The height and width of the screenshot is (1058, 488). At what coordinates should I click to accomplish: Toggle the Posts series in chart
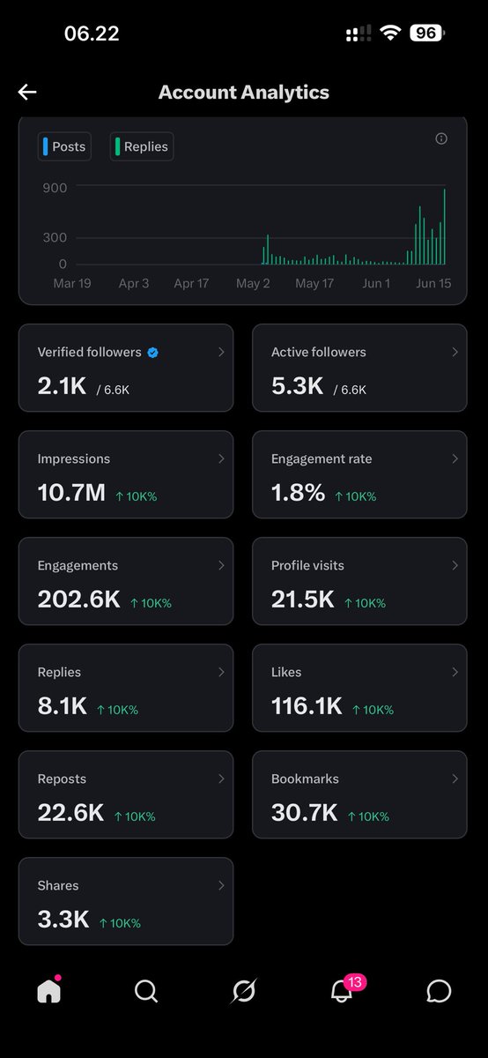point(64,146)
